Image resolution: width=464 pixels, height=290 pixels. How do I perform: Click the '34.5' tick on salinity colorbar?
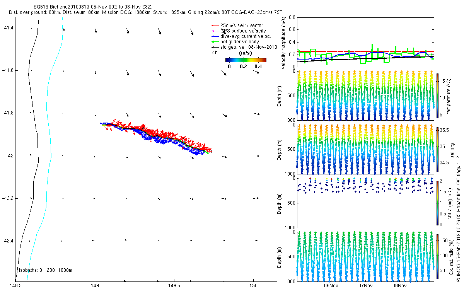(x=445, y=163)
